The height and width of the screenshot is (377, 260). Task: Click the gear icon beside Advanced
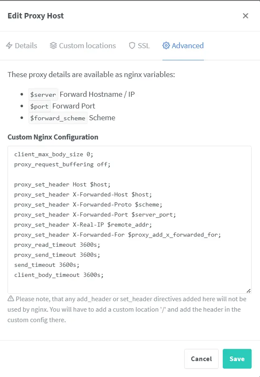pyautogui.click(x=166, y=46)
